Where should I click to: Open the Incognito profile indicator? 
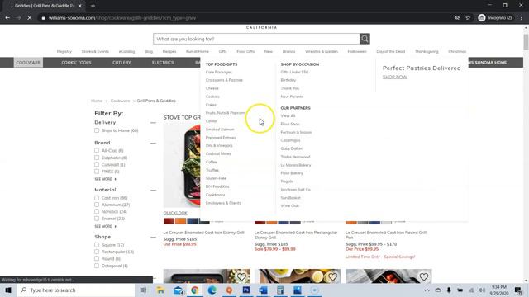[495, 18]
